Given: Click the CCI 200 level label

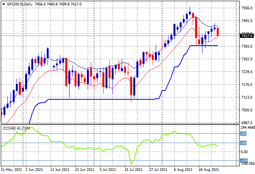Looking at the screenshot, I should (x=243, y=134).
